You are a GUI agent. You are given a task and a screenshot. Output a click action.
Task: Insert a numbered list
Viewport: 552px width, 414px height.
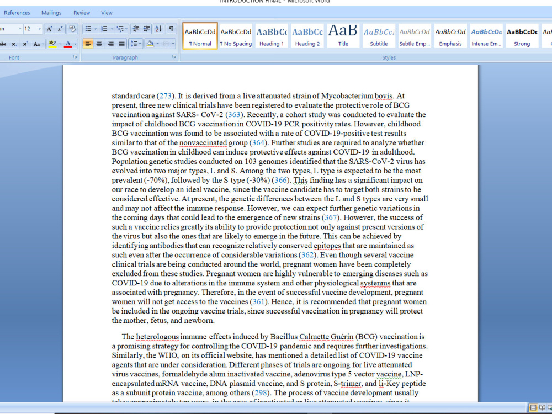(x=104, y=29)
